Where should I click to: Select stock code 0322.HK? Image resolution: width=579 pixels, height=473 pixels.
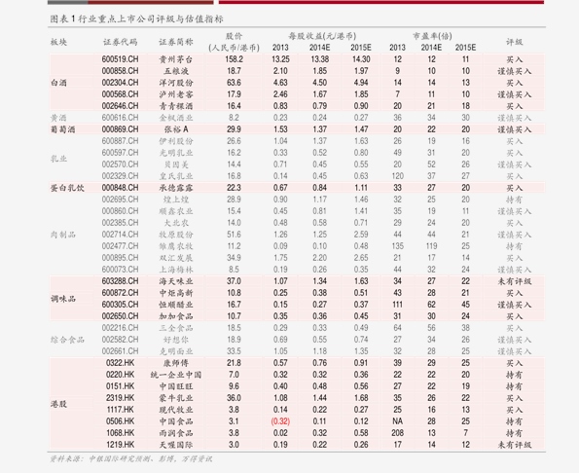(120, 363)
